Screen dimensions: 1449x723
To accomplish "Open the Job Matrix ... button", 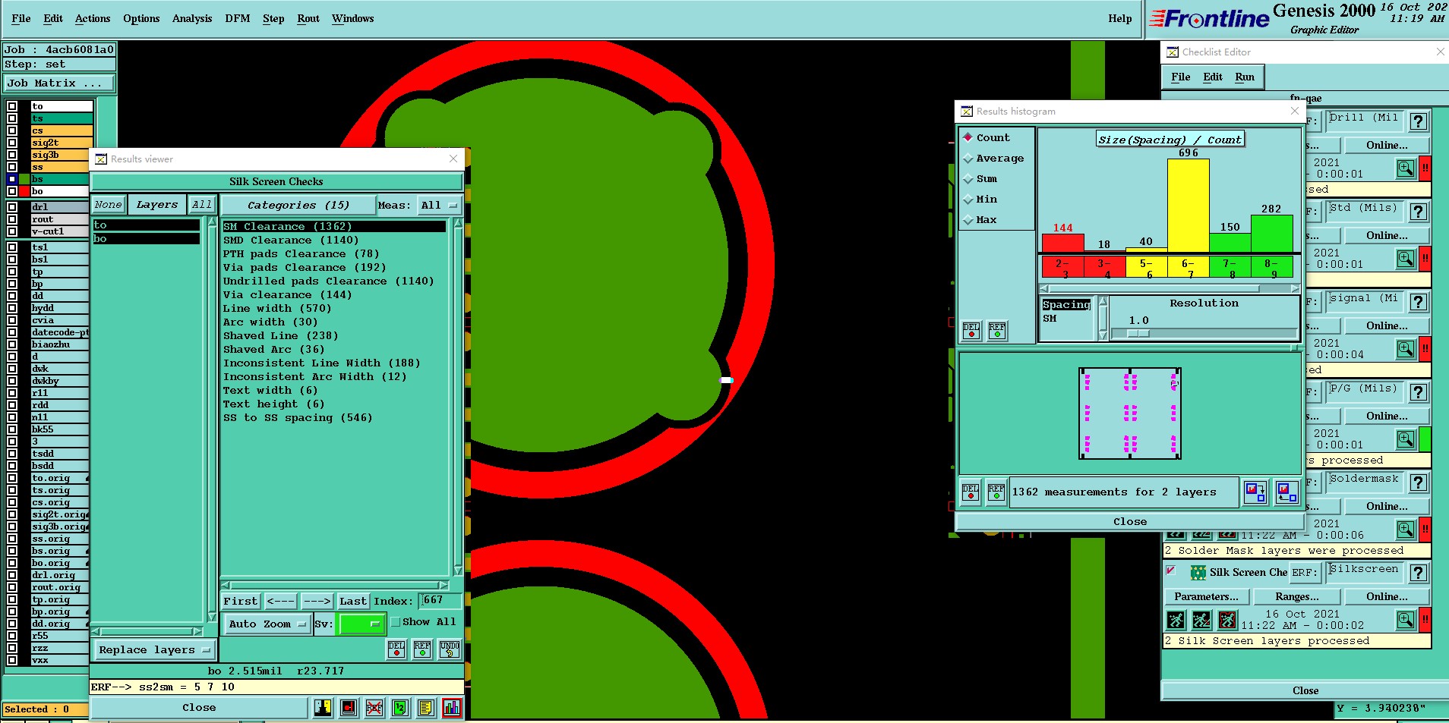I will coord(59,83).
